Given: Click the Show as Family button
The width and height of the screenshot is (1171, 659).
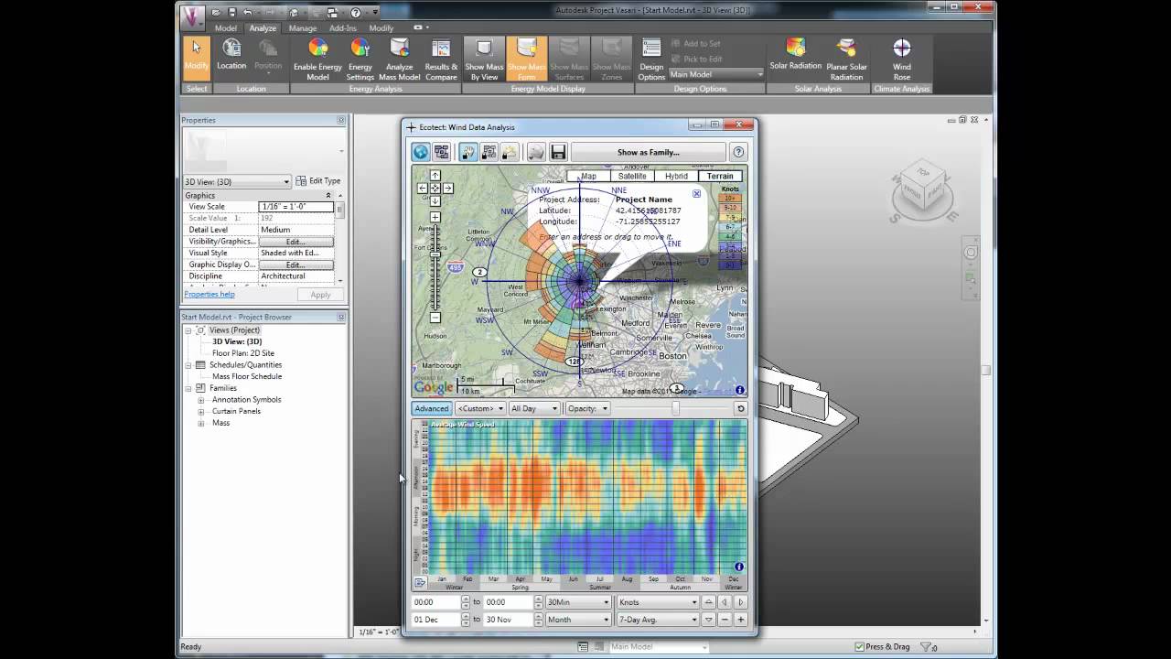Looking at the screenshot, I should pyautogui.click(x=649, y=152).
